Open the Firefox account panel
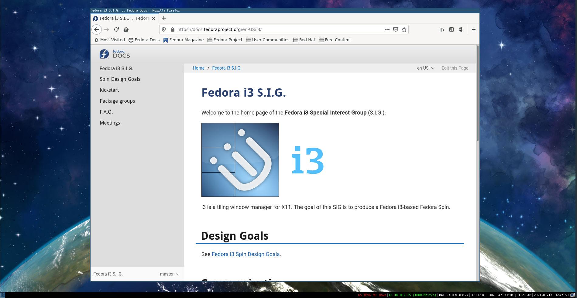The image size is (577, 298). pyautogui.click(x=461, y=29)
